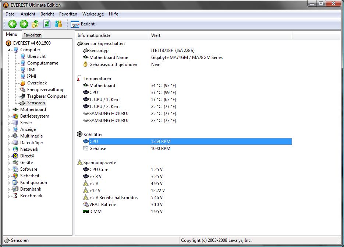Expand the Motherboard tree node

pyautogui.click(x=9, y=109)
